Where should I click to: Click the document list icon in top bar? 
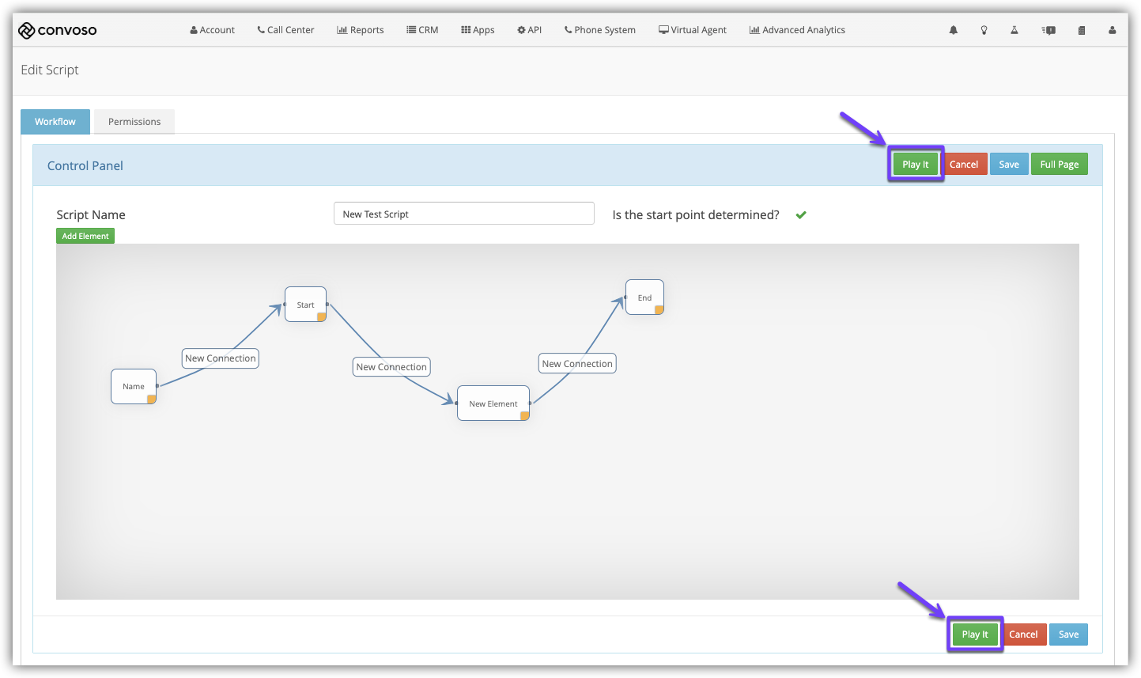click(x=1082, y=30)
